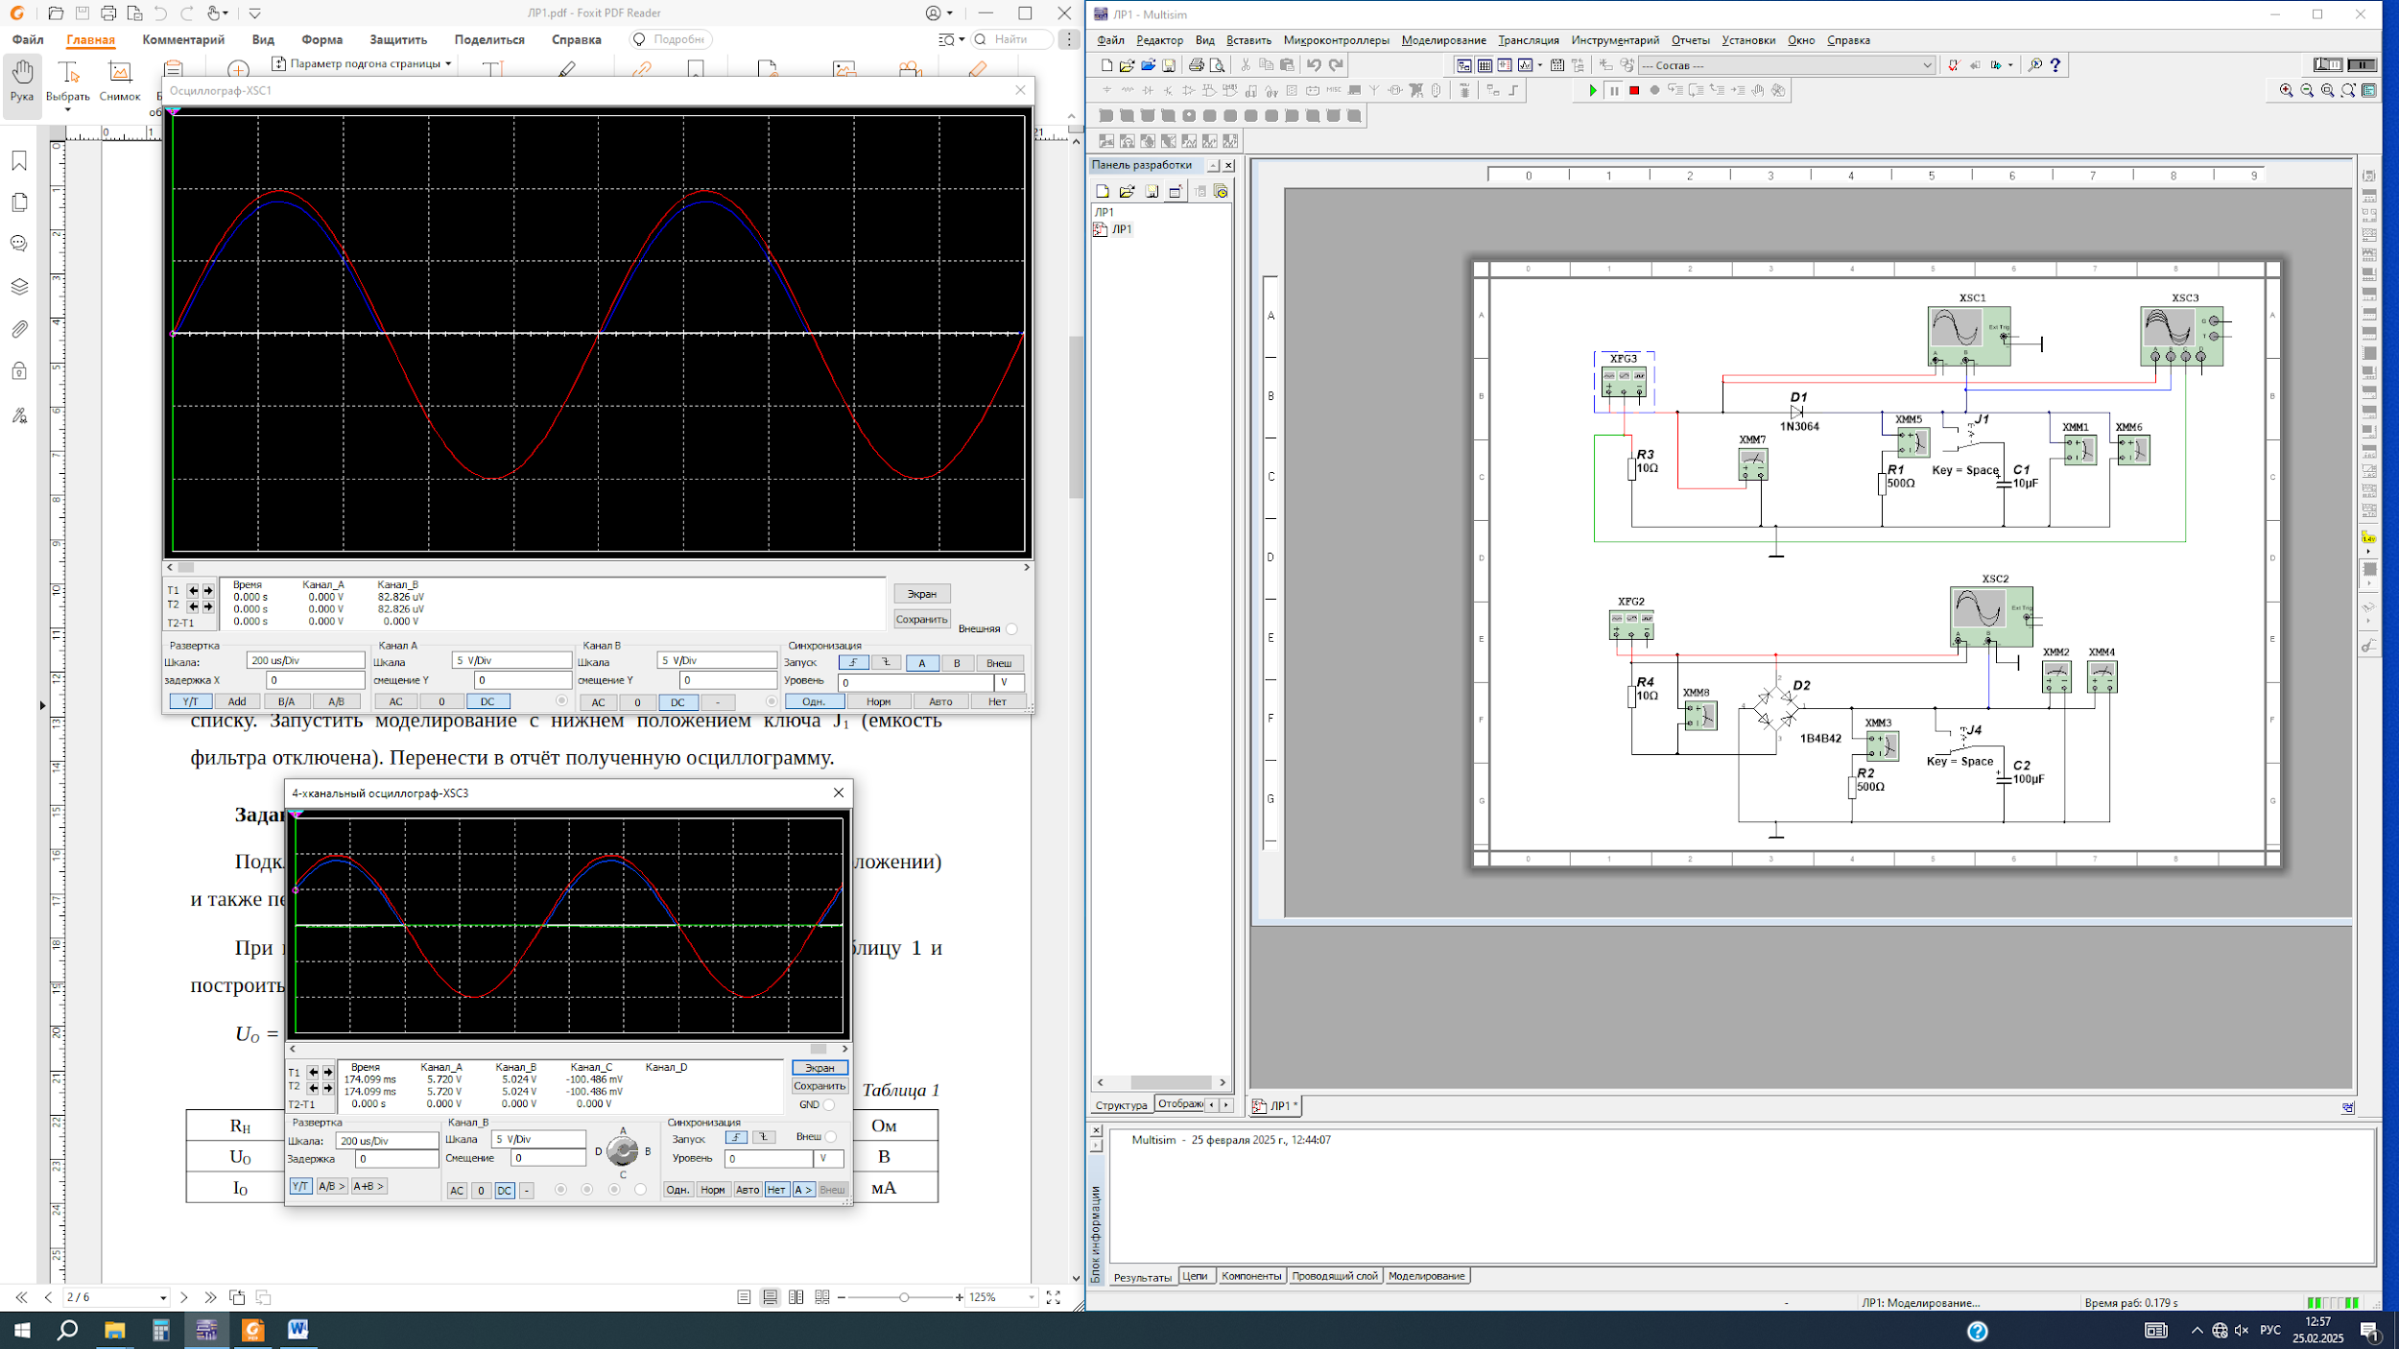Expand Параметр подгона страницы dropdown in Foxit
Image resolution: width=2399 pixels, height=1349 pixels.
point(448,64)
